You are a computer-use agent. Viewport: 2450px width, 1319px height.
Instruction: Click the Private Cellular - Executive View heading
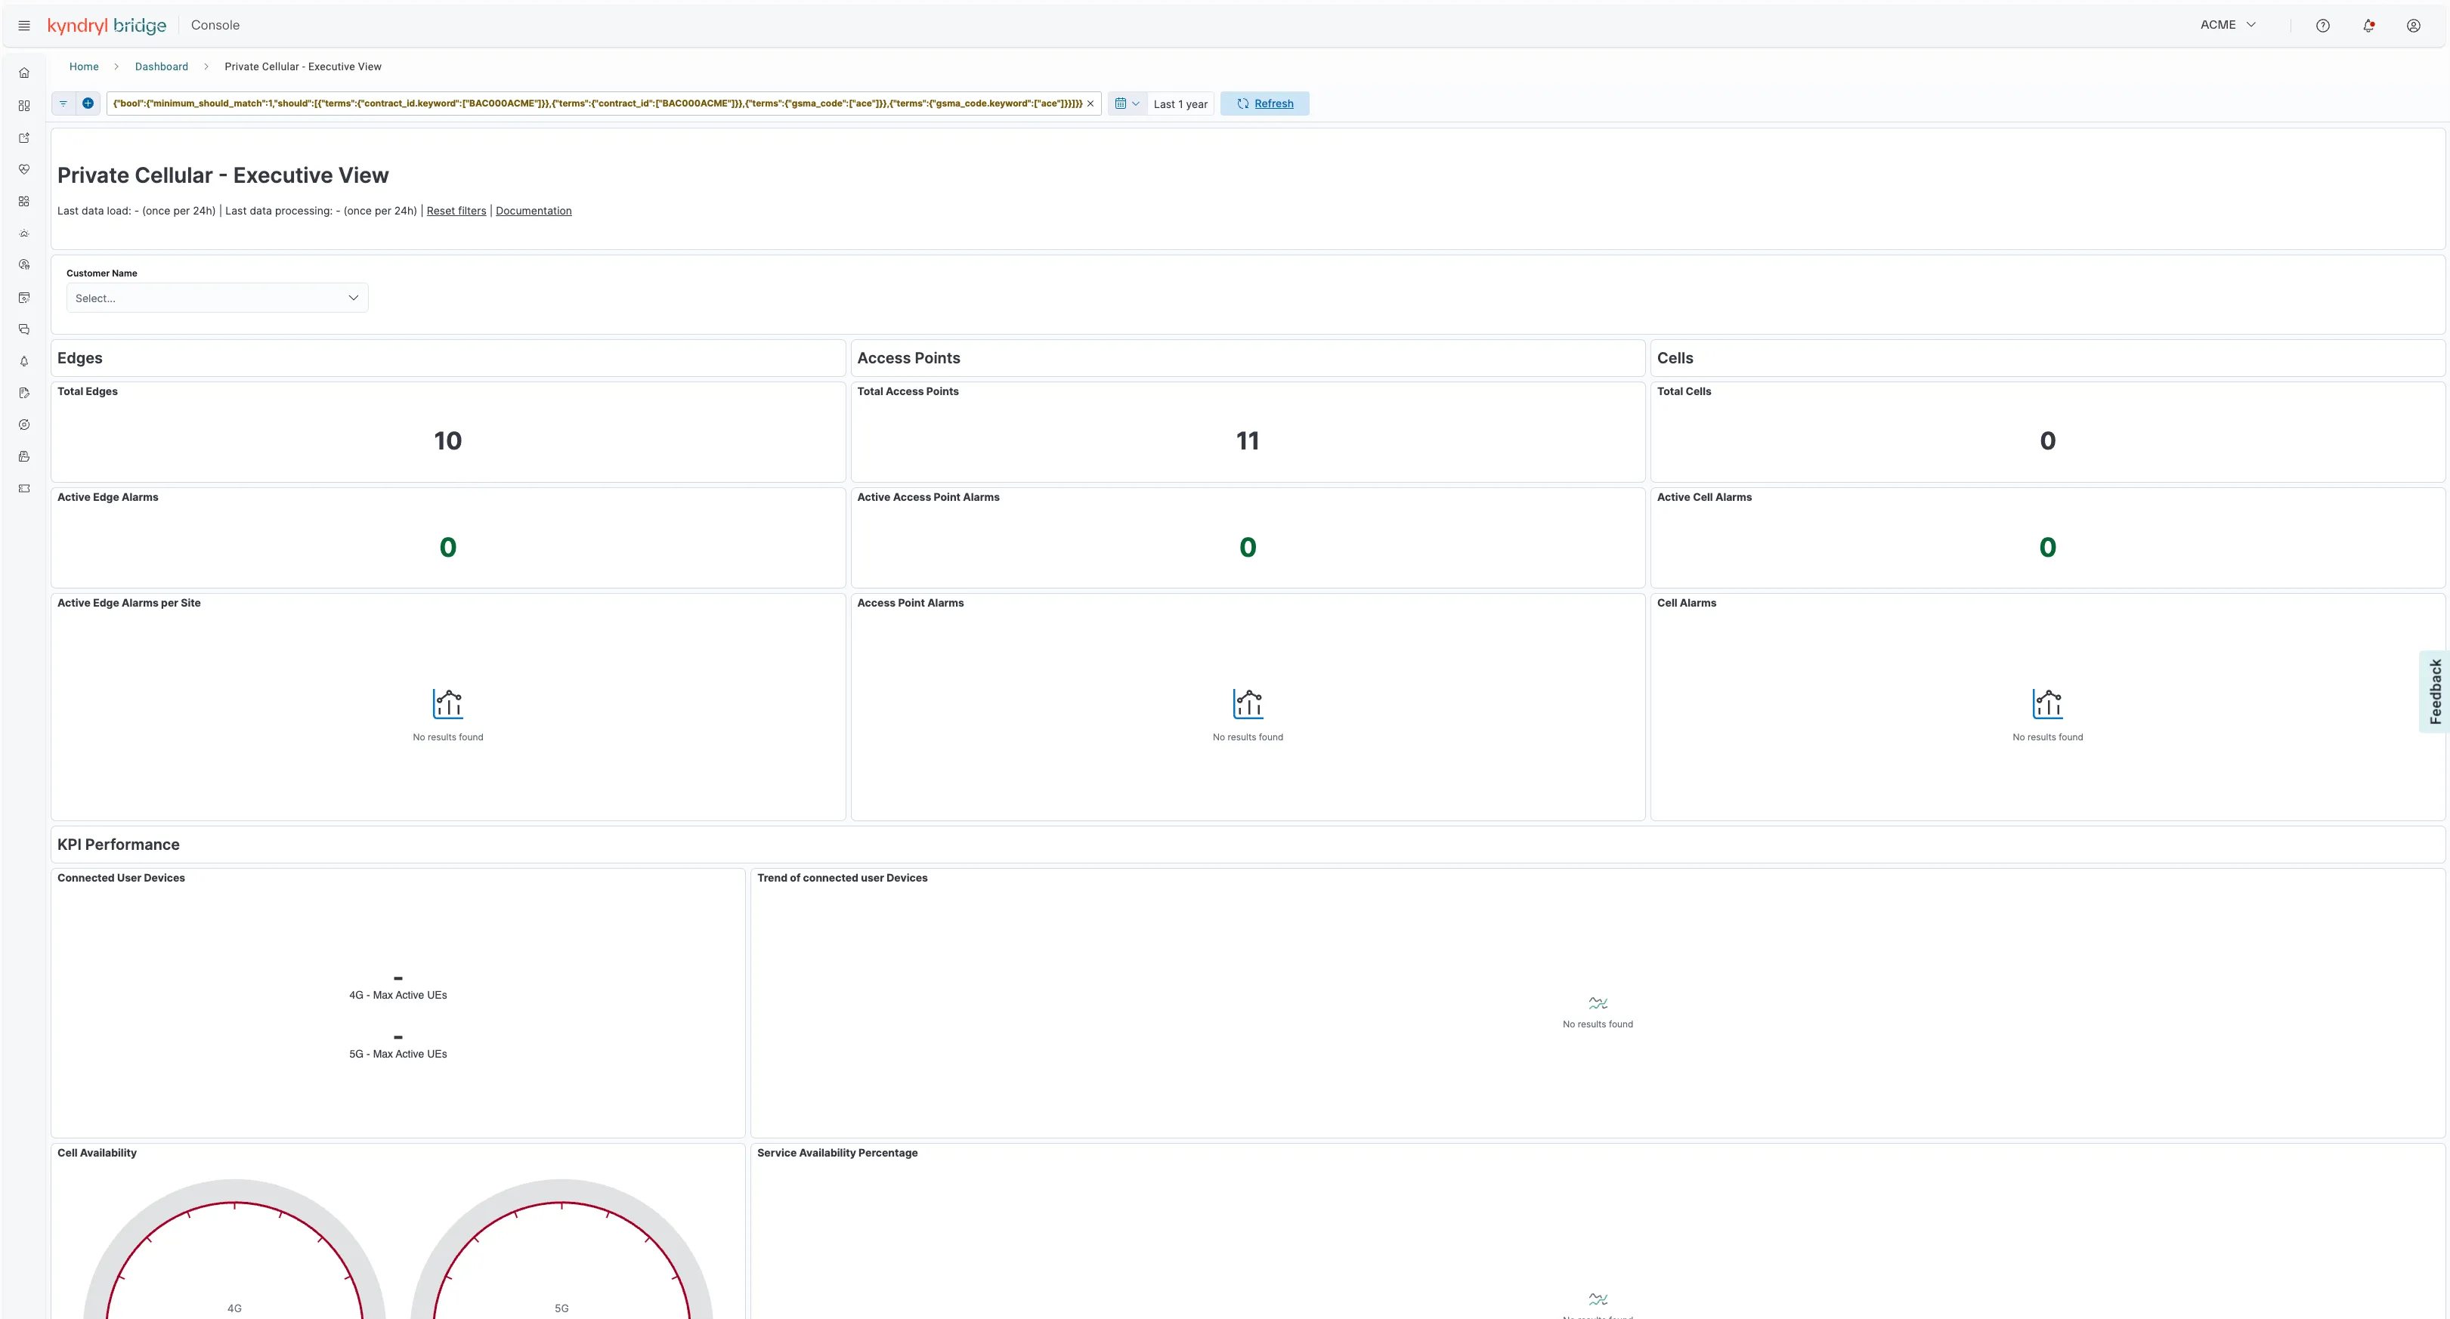[222, 176]
